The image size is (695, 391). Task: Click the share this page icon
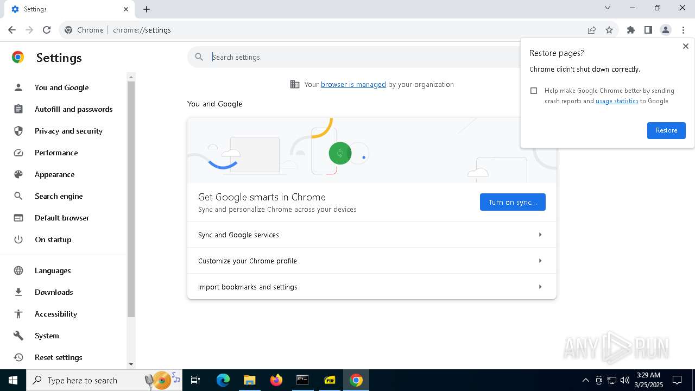tap(592, 30)
